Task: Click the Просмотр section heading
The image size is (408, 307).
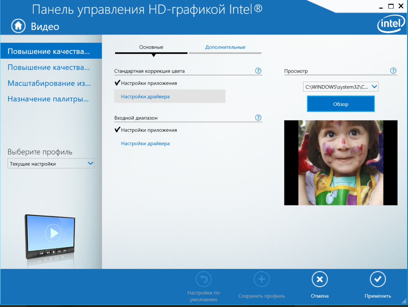Action: (296, 71)
